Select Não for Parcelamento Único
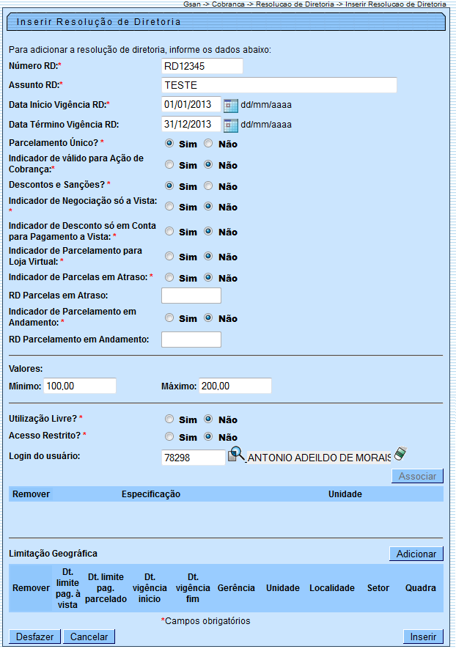The height and width of the screenshot is (660, 456). (208, 144)
